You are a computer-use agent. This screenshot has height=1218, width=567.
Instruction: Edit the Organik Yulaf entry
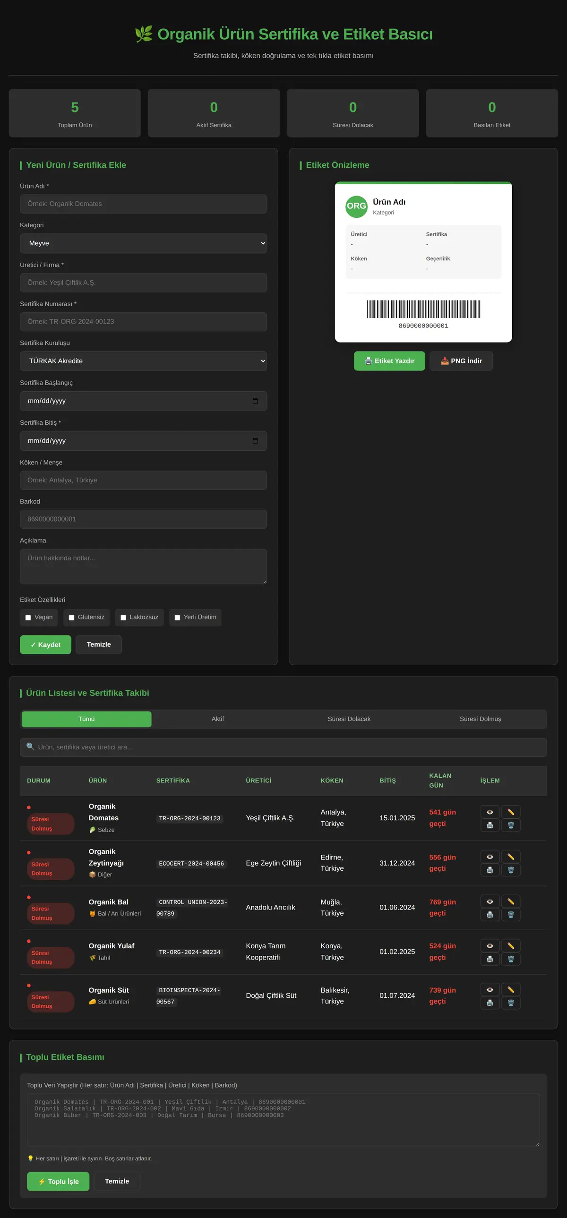[511, 946]
